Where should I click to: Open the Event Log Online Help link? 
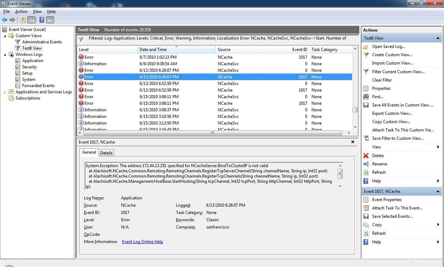click(142, 241)
